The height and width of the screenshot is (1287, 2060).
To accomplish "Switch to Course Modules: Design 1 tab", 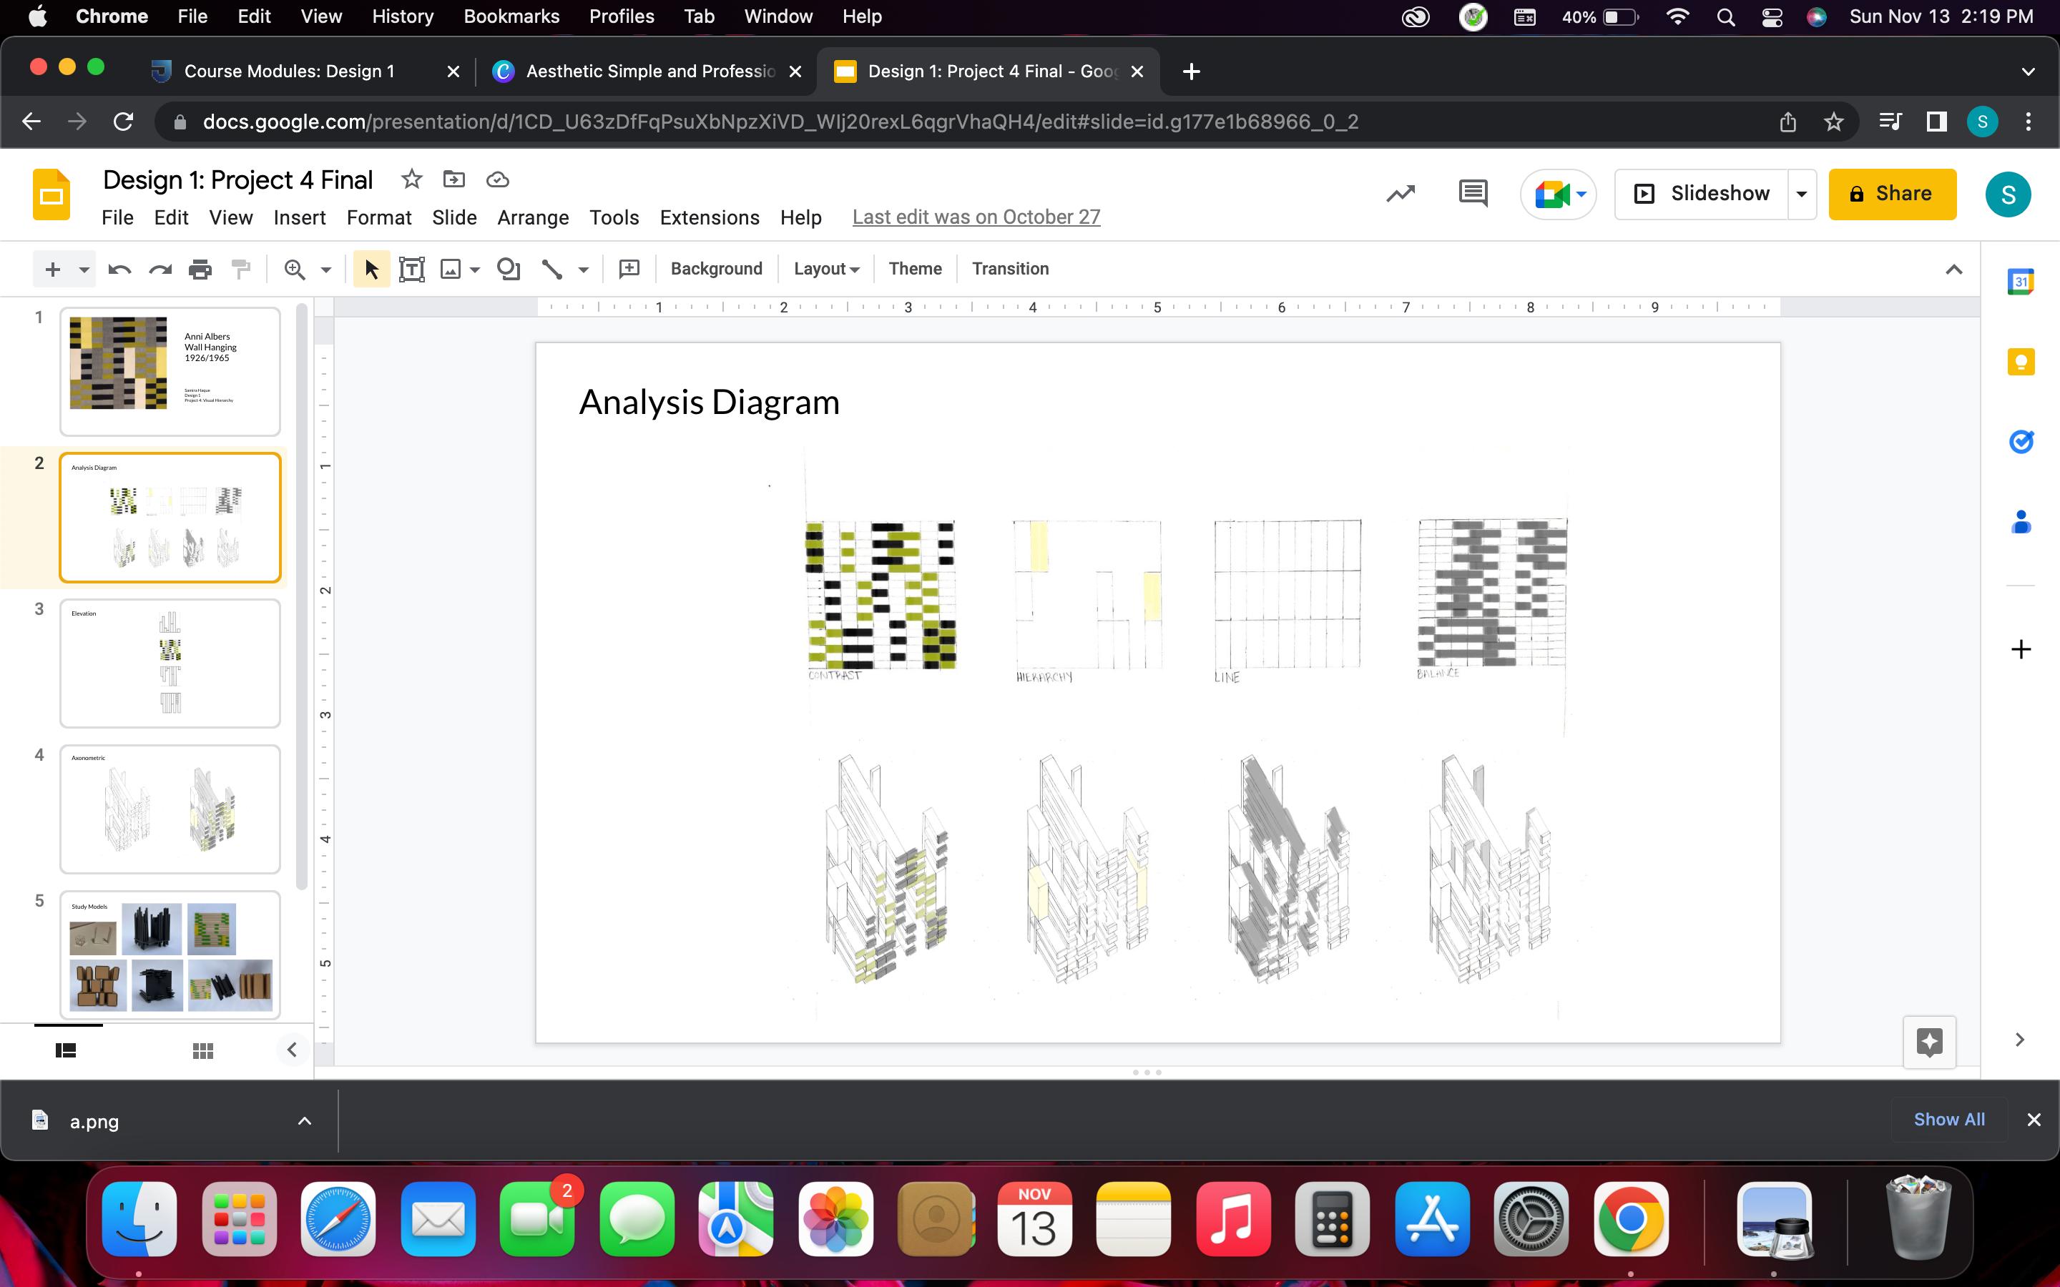I will tap(290, 71).
